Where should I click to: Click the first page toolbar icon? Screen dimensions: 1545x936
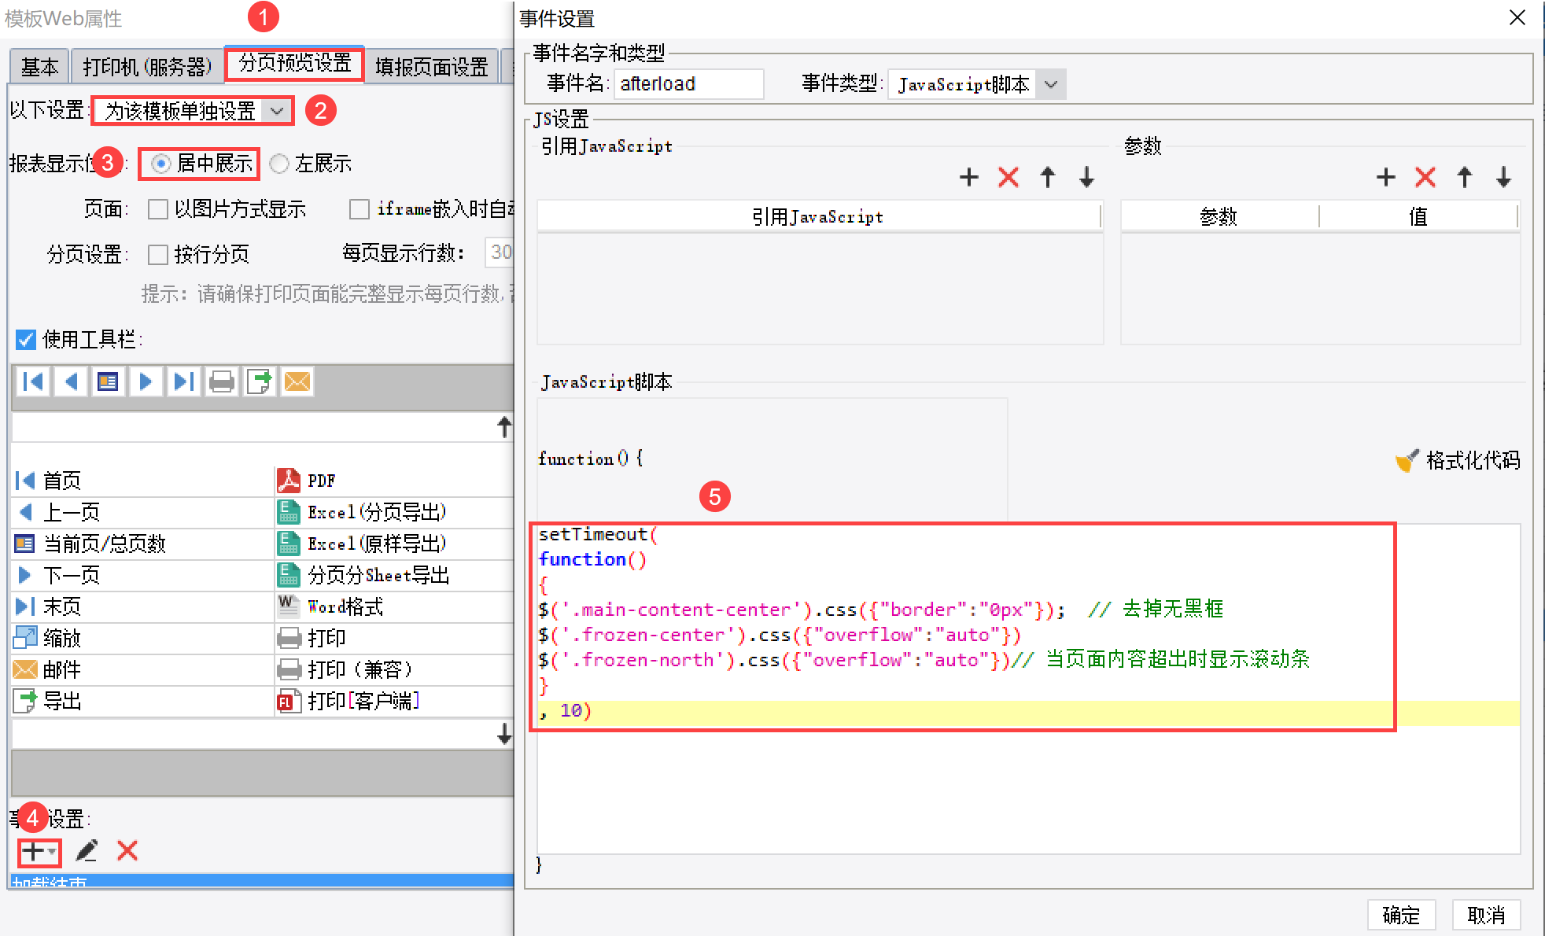(33, 382)
